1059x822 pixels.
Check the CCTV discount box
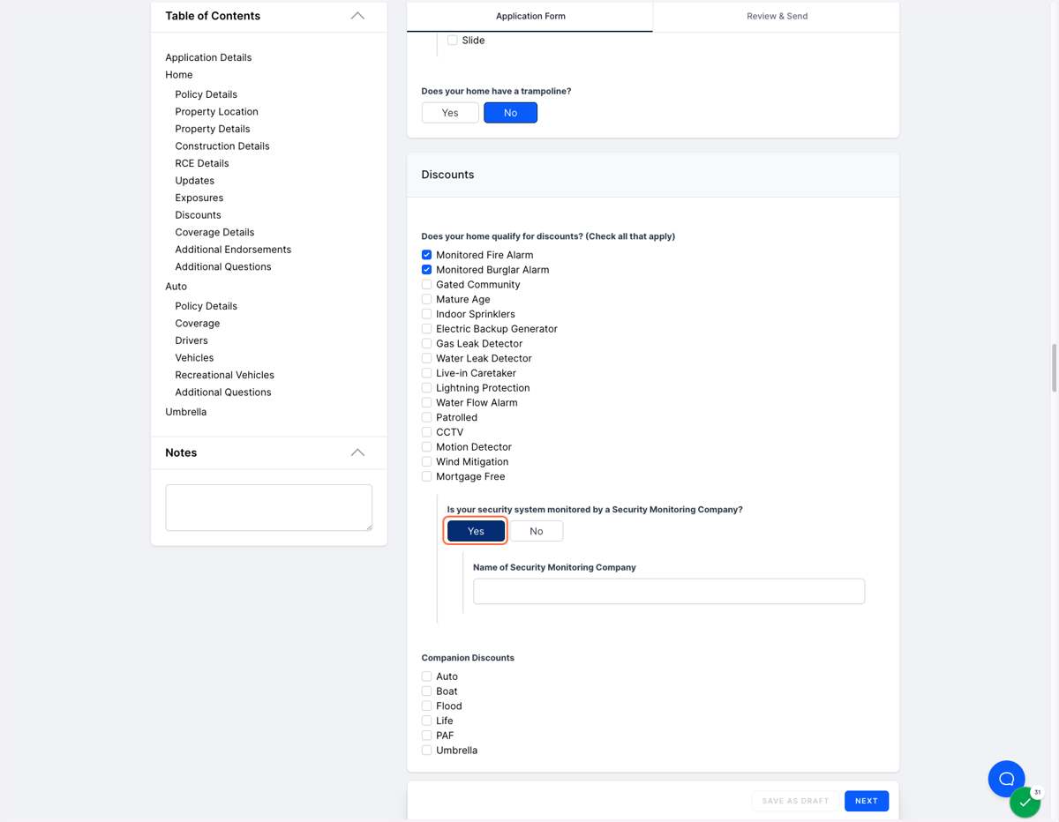[x=426, y=432]
